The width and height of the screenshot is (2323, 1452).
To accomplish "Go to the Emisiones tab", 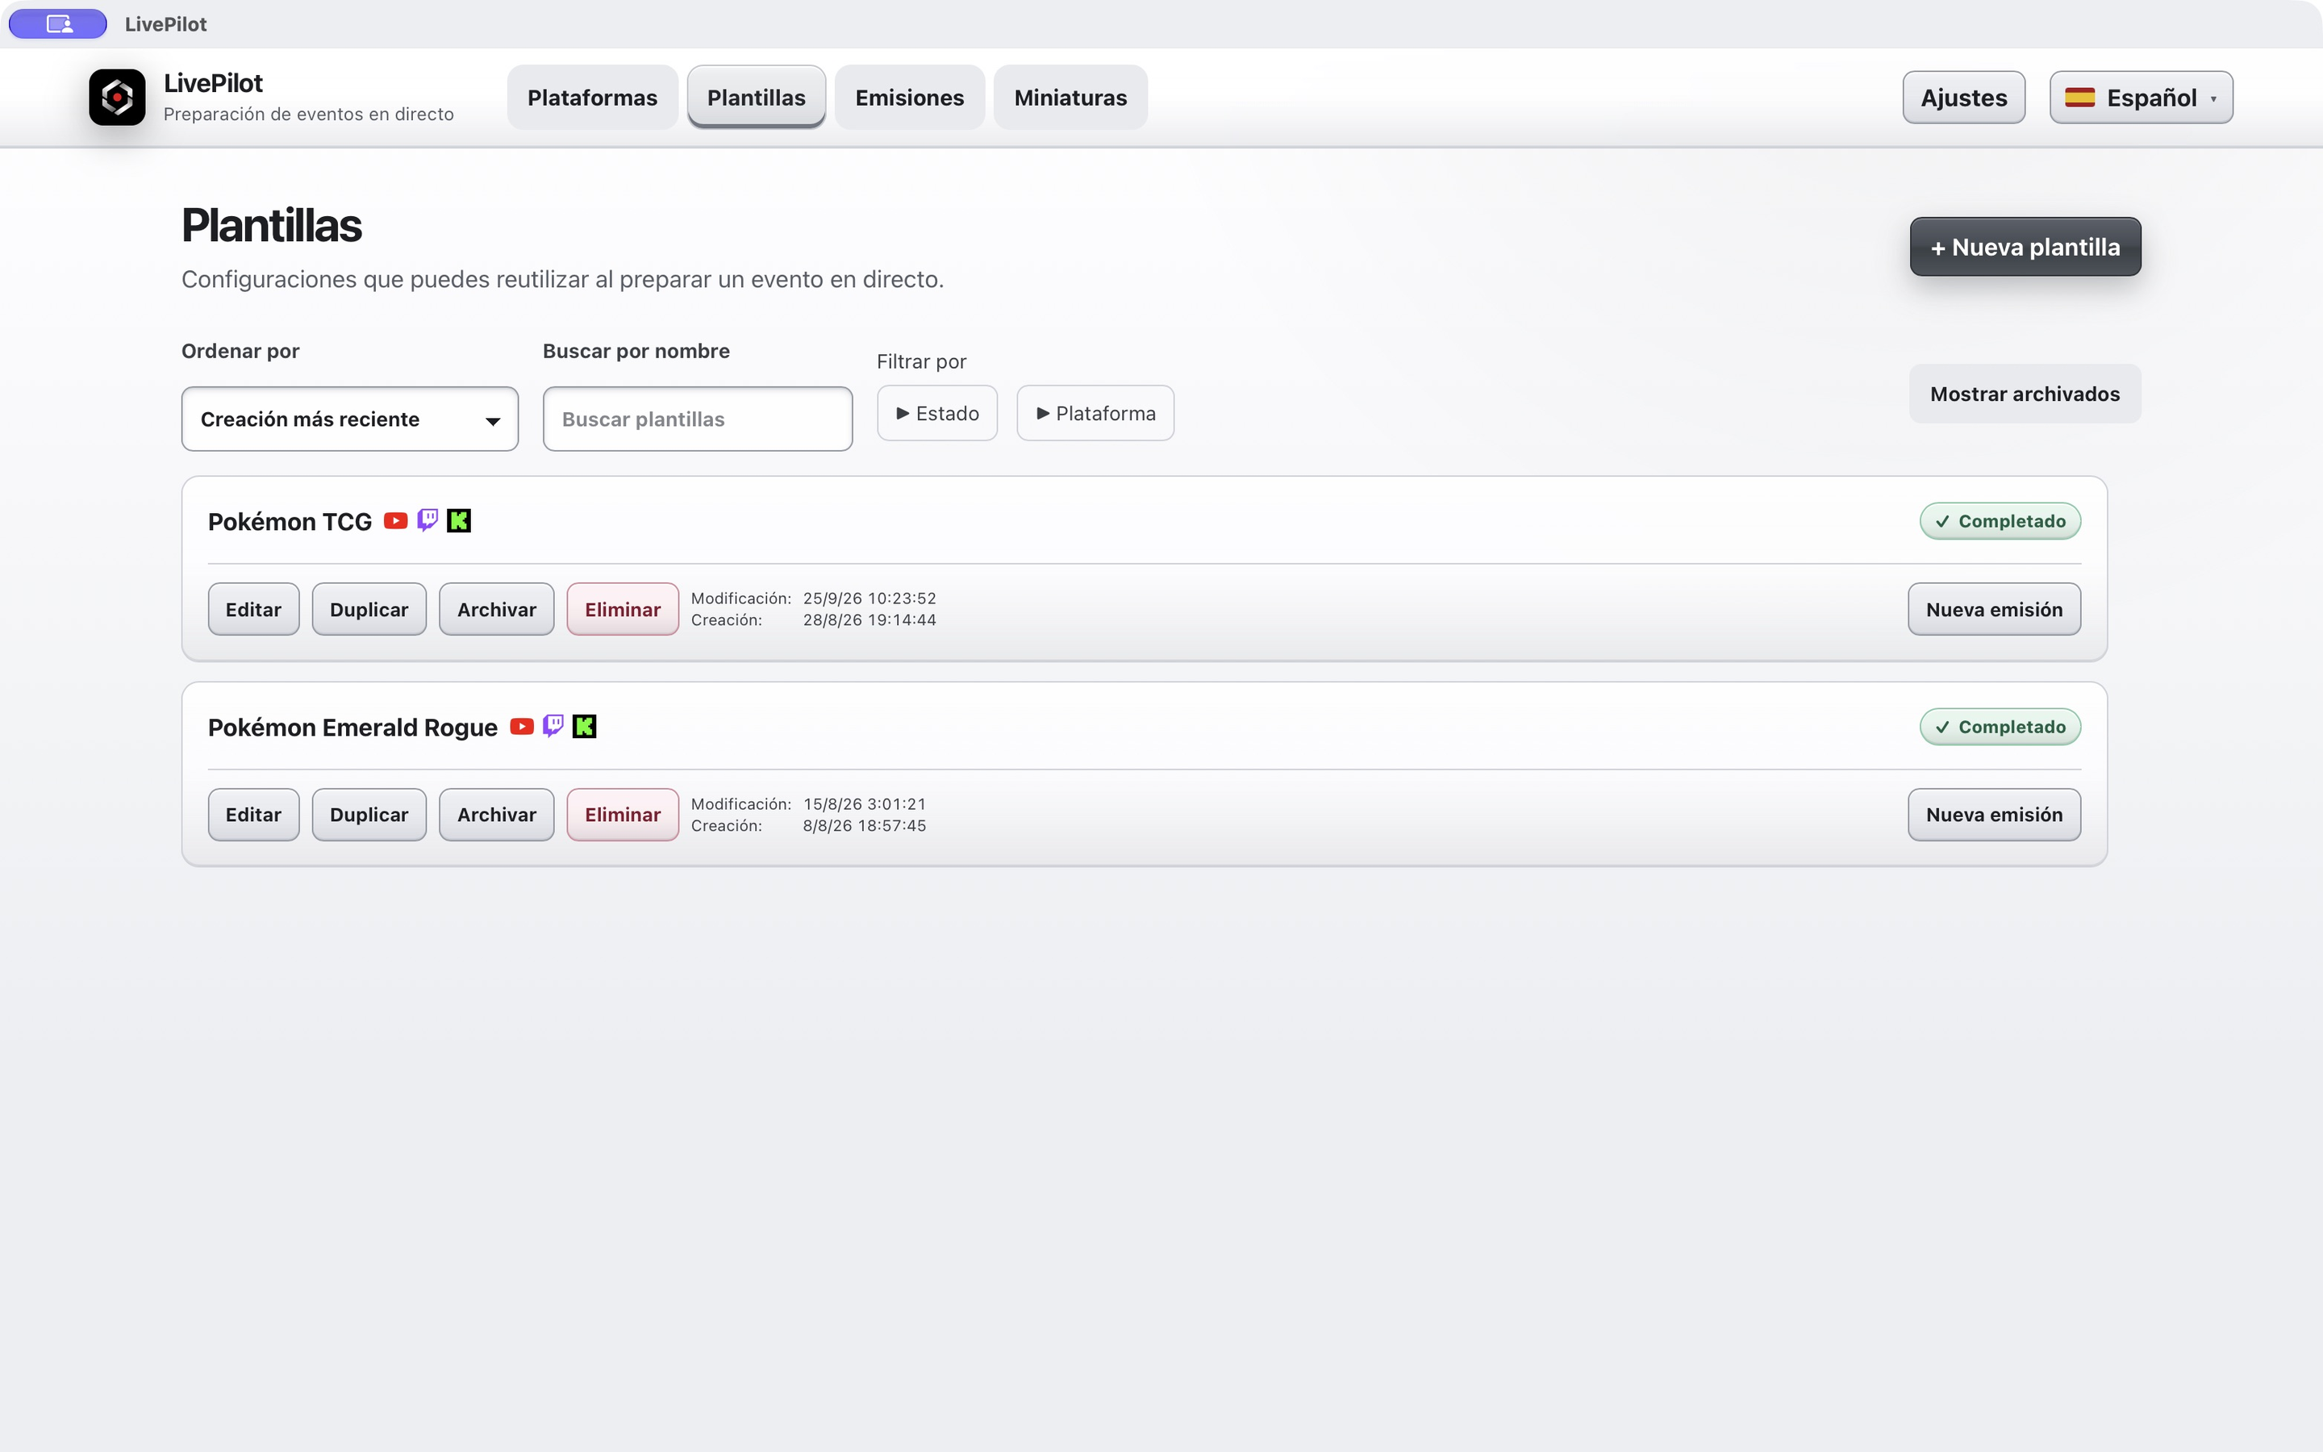I will pos(909,97).
